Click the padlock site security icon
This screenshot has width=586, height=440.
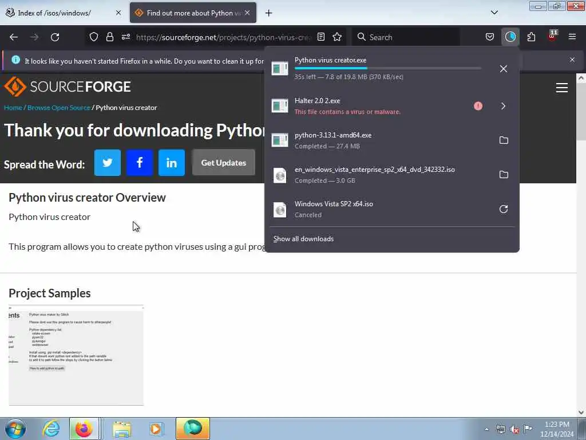coord(109,37)
